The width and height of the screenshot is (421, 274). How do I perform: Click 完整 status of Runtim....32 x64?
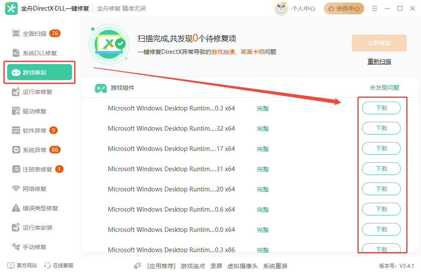[263, 129]
